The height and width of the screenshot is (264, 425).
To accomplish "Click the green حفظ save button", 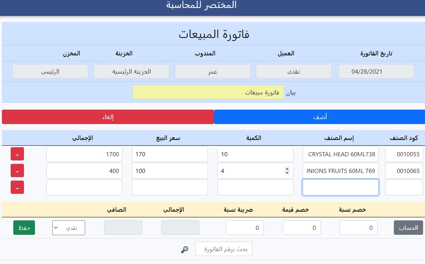I will pos(24,228).
